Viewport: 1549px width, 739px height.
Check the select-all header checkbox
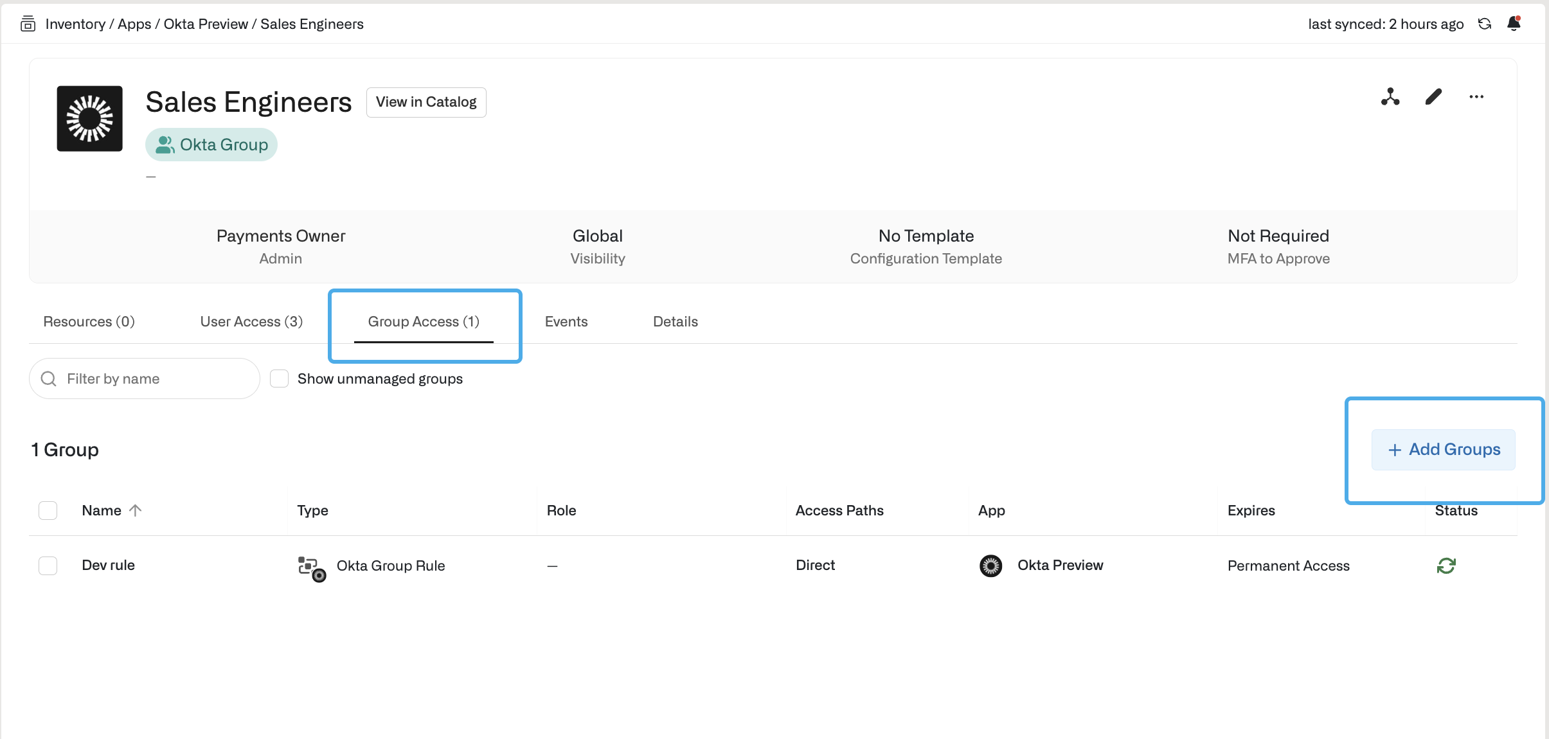coord(48,510)
